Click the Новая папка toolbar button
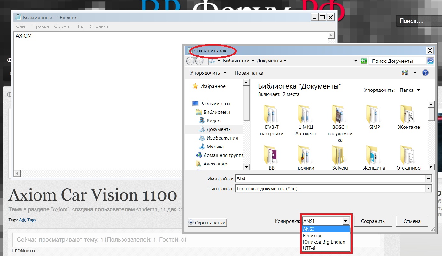Viewport: 442px width, 256px height. (x=249, y=73)
